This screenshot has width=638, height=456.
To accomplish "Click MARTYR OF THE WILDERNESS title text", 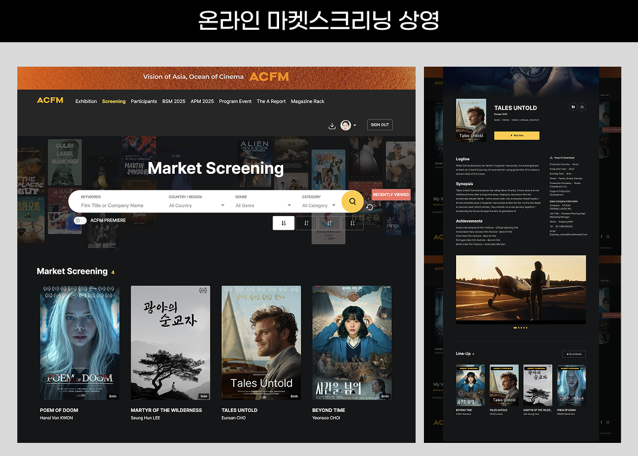I will point(166,410).
